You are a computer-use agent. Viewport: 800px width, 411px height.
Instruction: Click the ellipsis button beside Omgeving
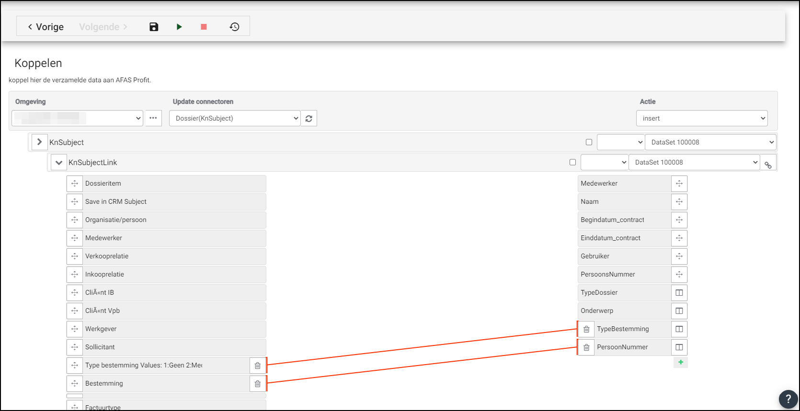tap(153, 118)
